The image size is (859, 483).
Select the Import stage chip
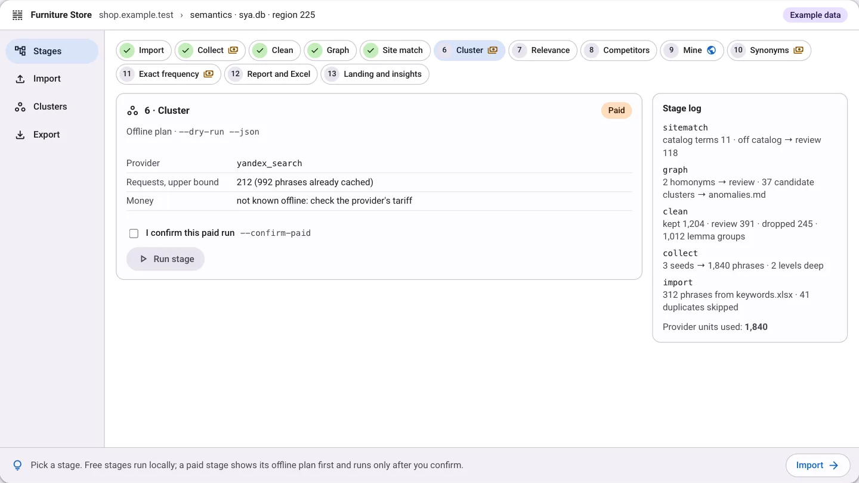(x=144, y=50)
